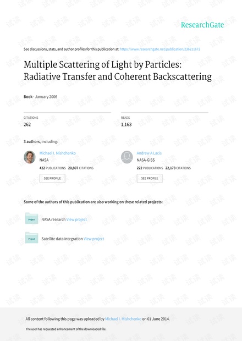Click the citations count 262
This screenshot has height=341, width=242.
click(x=27, y=125)
